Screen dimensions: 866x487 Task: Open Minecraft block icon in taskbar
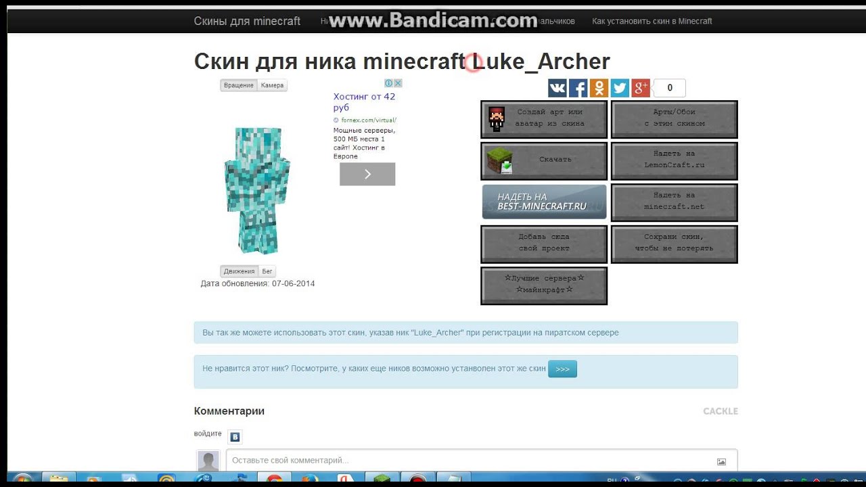(x=382, y=480)
